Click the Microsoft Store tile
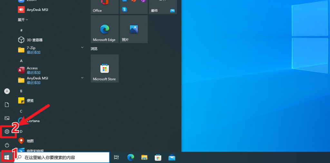Screen dimensions: 330x163 [x=104, y=68]
